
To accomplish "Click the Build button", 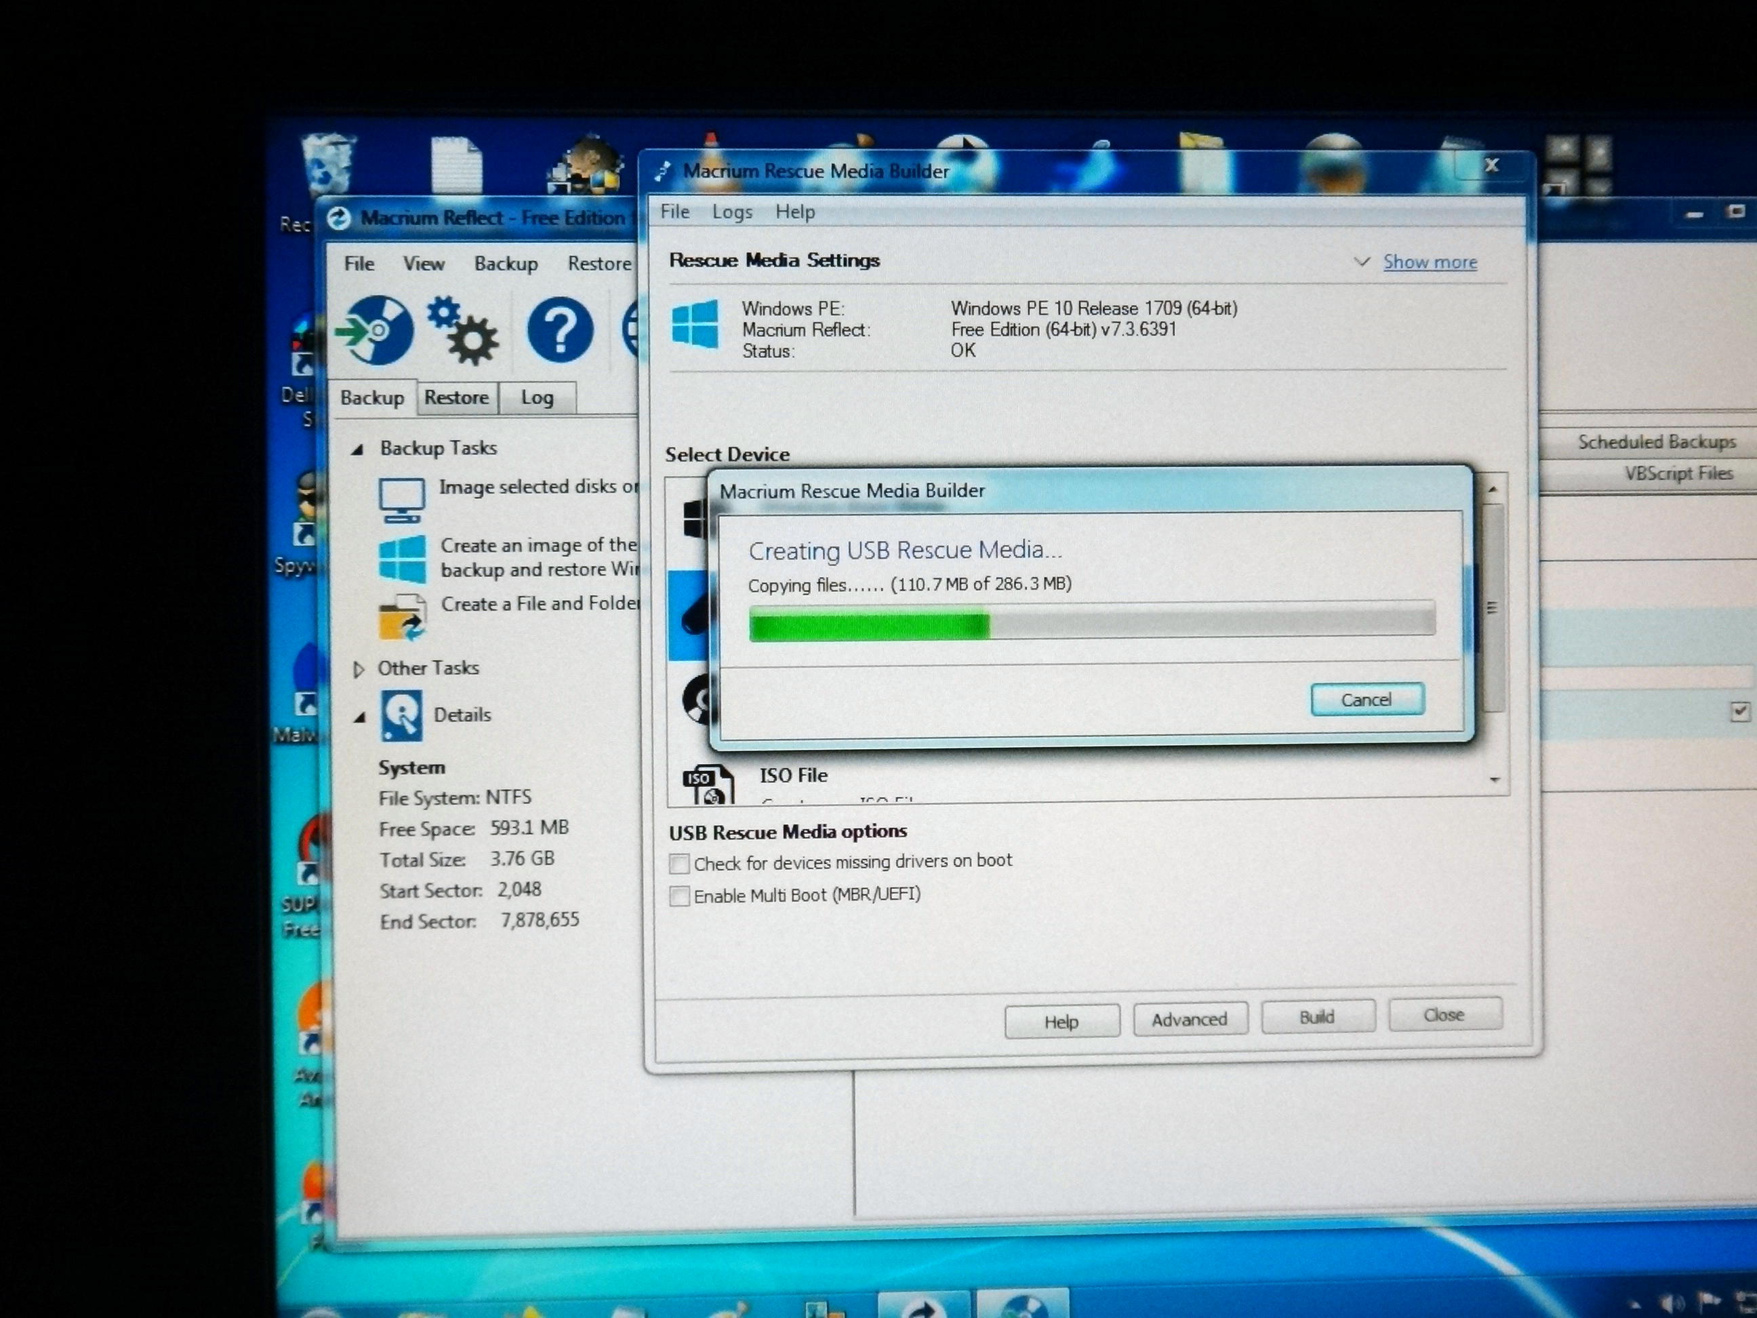I will [x=1317, y=1016].
